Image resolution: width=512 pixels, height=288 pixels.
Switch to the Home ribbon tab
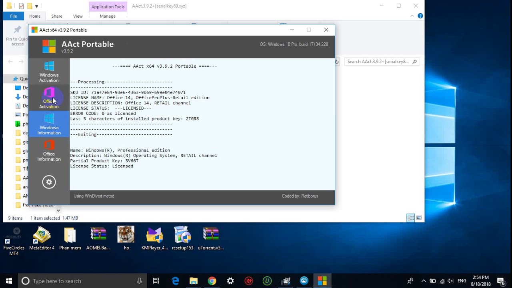click(35, 16)
